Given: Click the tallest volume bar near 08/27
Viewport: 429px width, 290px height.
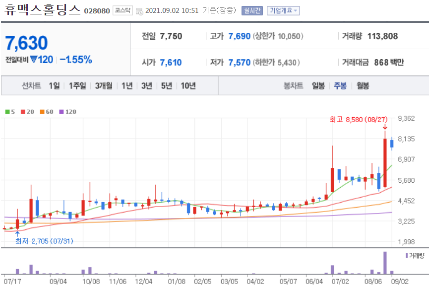Looking at the screenshot, I should [x=385, y=263].
